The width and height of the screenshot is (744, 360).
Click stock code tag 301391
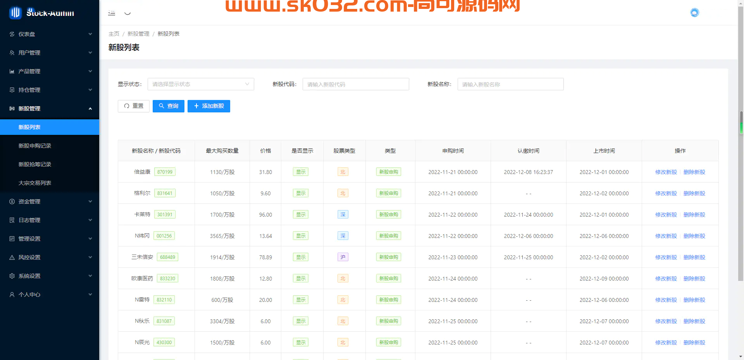[165, 214]
